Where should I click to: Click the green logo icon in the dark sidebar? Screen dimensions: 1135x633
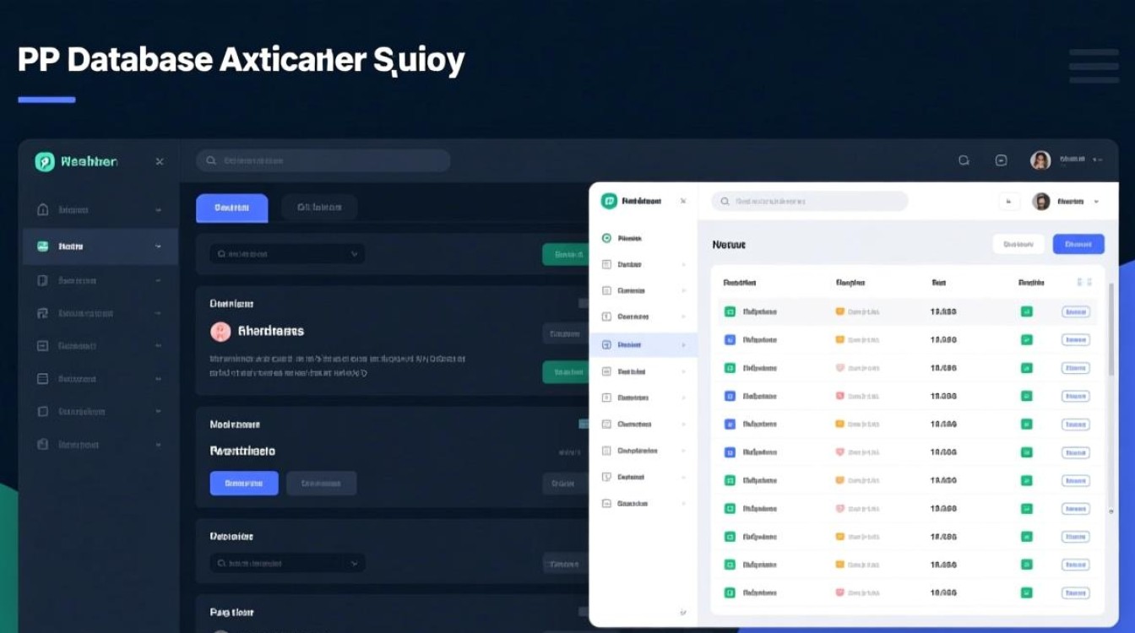(x=45, y=161)
